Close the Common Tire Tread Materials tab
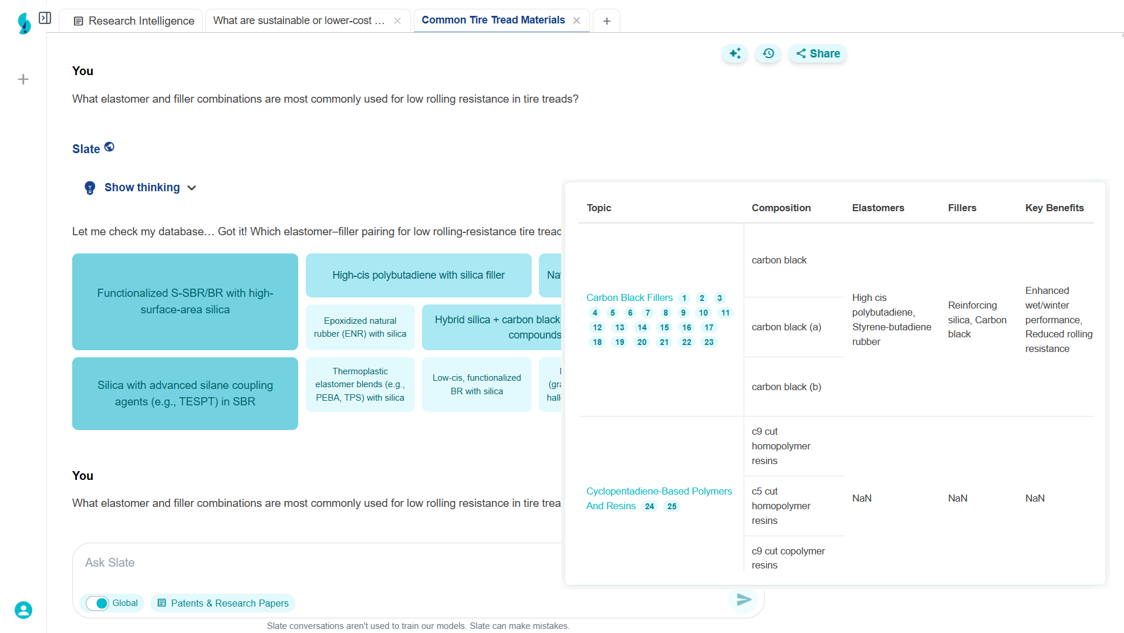Image resolution: width=1124 pixels, height=633 pixels. tap(577, 21)
